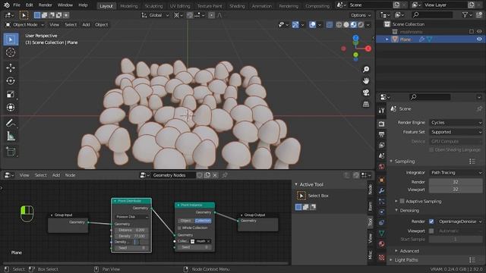Enable Adaptive Sampling checkbox
Screen dimensions: 486x273
(402, 201)
